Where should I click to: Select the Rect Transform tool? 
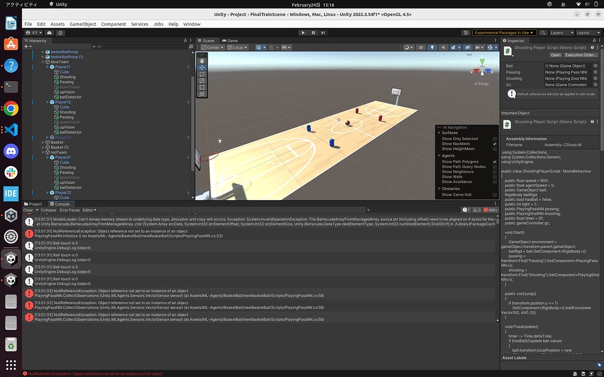[202, 87]
